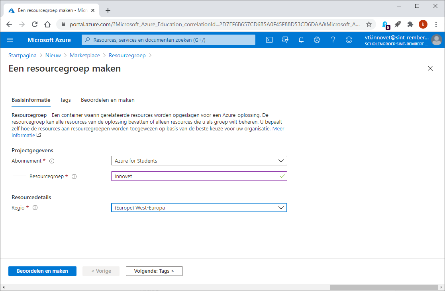Open the account avatar menu

[437, 40]
